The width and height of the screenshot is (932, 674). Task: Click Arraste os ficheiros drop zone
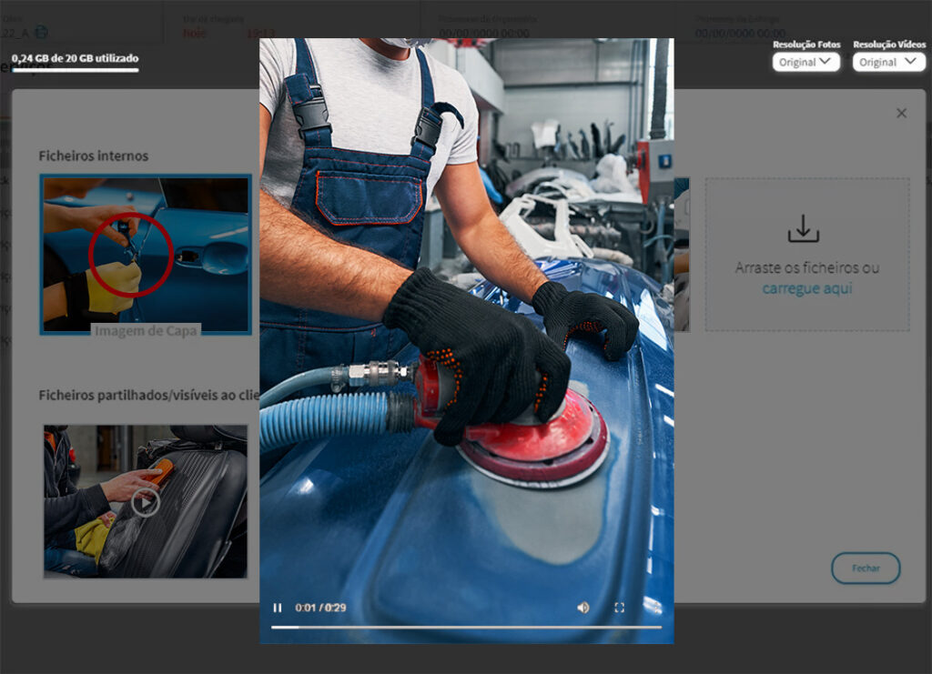pos(807,254)
